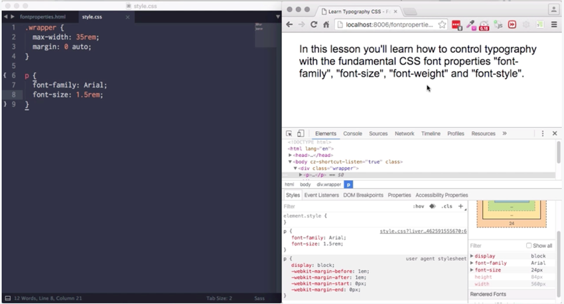
Task: Switch to the Properties pane
Action: pos(399,195)
